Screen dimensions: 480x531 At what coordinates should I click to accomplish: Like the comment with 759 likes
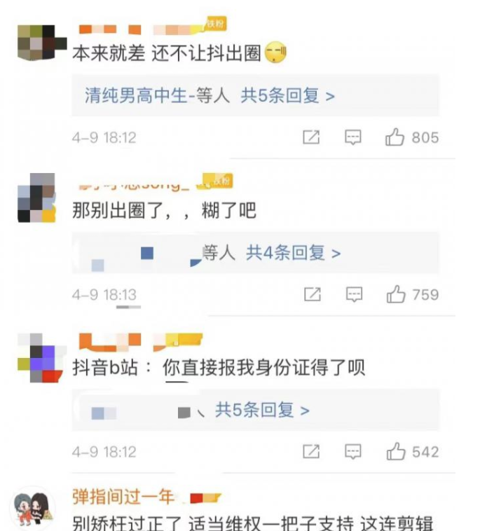tap(396, 294)
